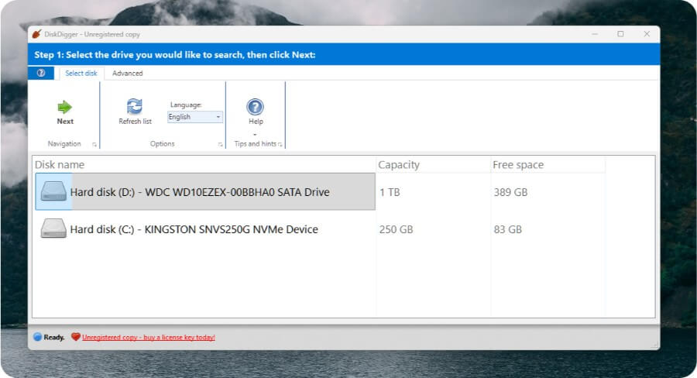Click the Disk name column header
Screen dimensions: 697x378
pos(60,164)
